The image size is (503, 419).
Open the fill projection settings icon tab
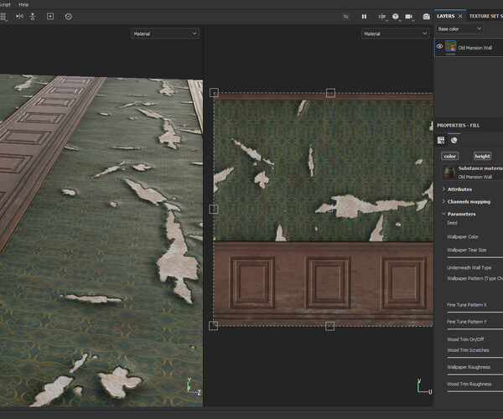pyautogui.click(x=441, y=140)
